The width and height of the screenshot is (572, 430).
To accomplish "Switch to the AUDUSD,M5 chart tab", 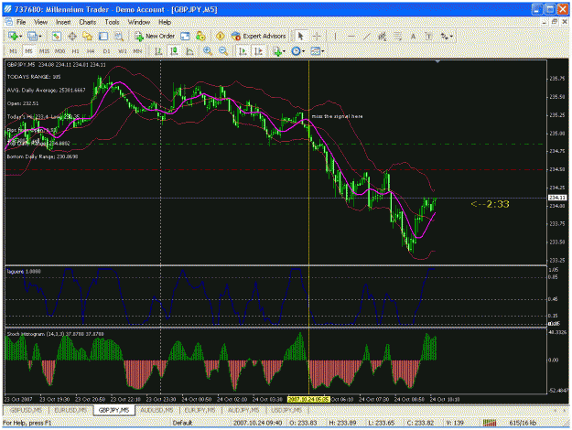I will point(157,410).
